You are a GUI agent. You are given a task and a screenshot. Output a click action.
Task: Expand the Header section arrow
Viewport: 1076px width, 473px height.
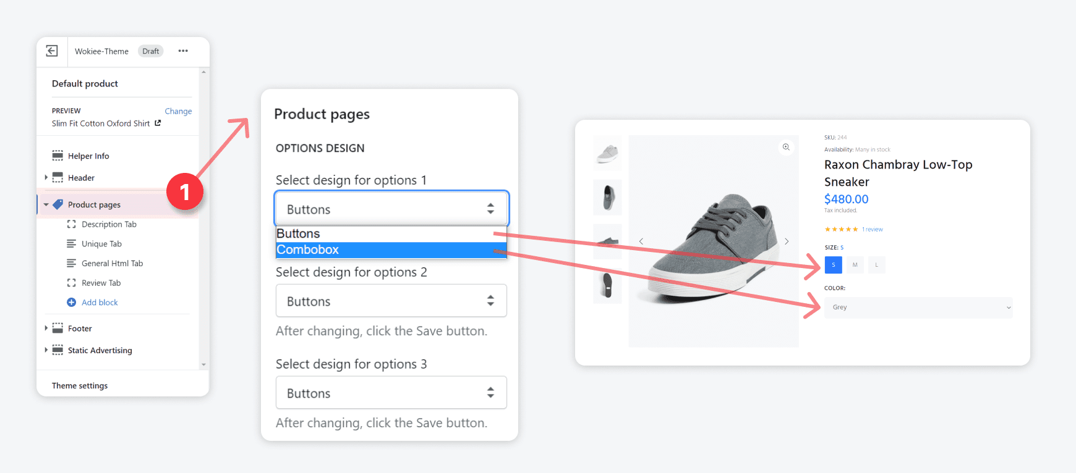[46, 178]
